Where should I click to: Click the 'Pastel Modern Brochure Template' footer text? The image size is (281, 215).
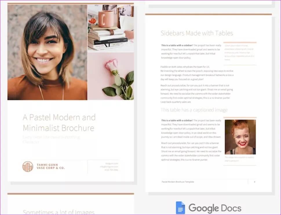coord(178,182)
